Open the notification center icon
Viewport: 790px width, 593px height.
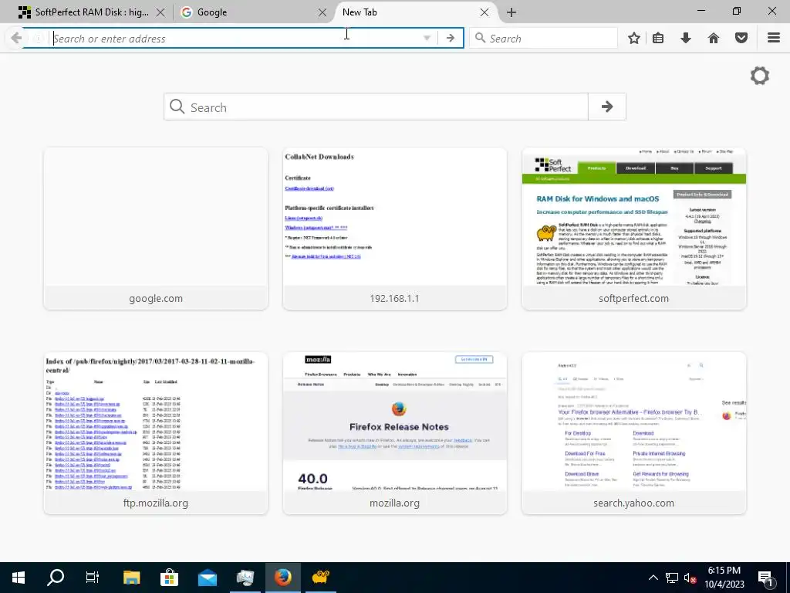[x=766, y=578]
